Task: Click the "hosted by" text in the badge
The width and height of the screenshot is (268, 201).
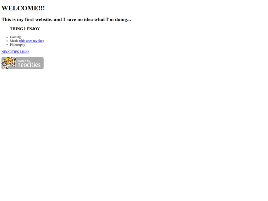Action: click(24, 61)
